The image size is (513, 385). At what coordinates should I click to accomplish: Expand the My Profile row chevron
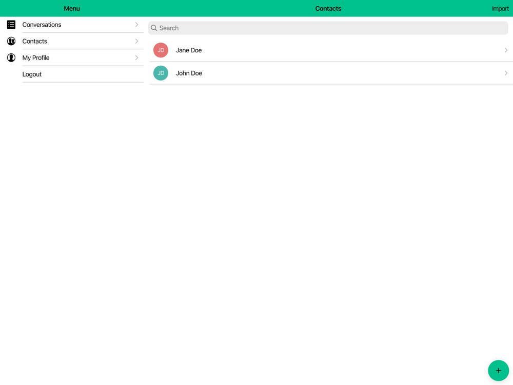(x=137, y=57)
